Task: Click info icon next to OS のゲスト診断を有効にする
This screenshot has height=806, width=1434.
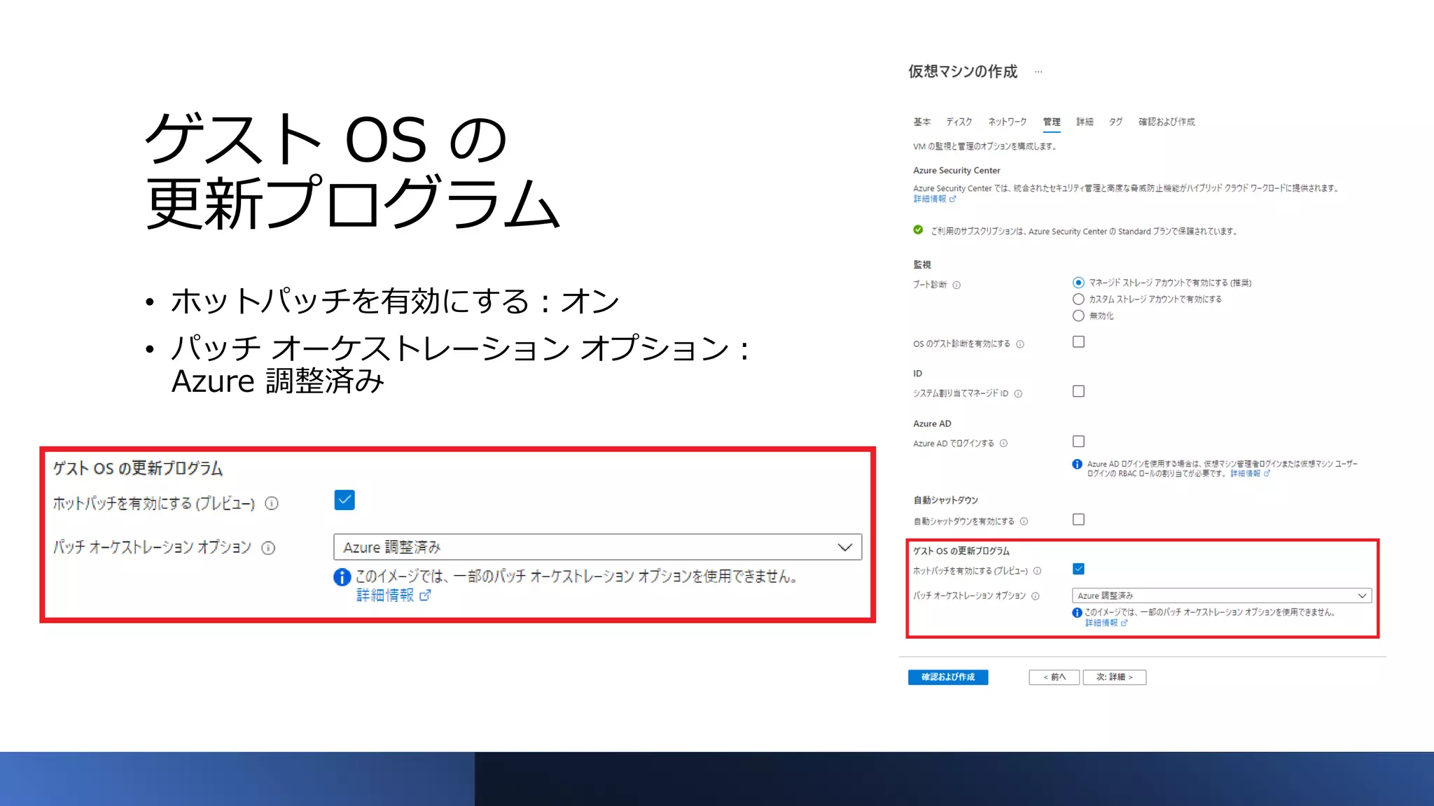Action: click(1020, 344)
